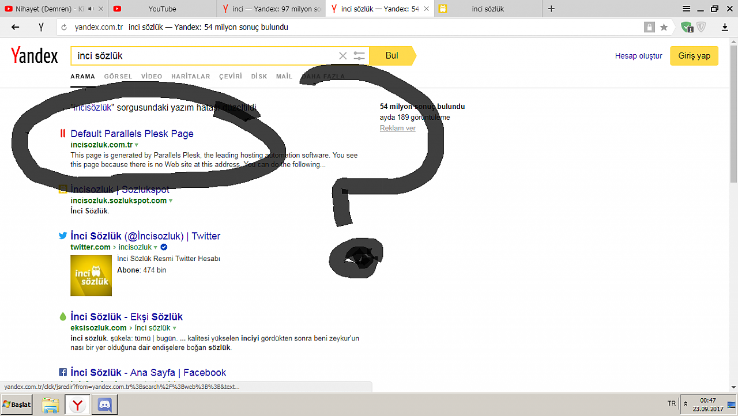Click the Yandex logo
738x416 pixels.
click(x=35, y=56)
